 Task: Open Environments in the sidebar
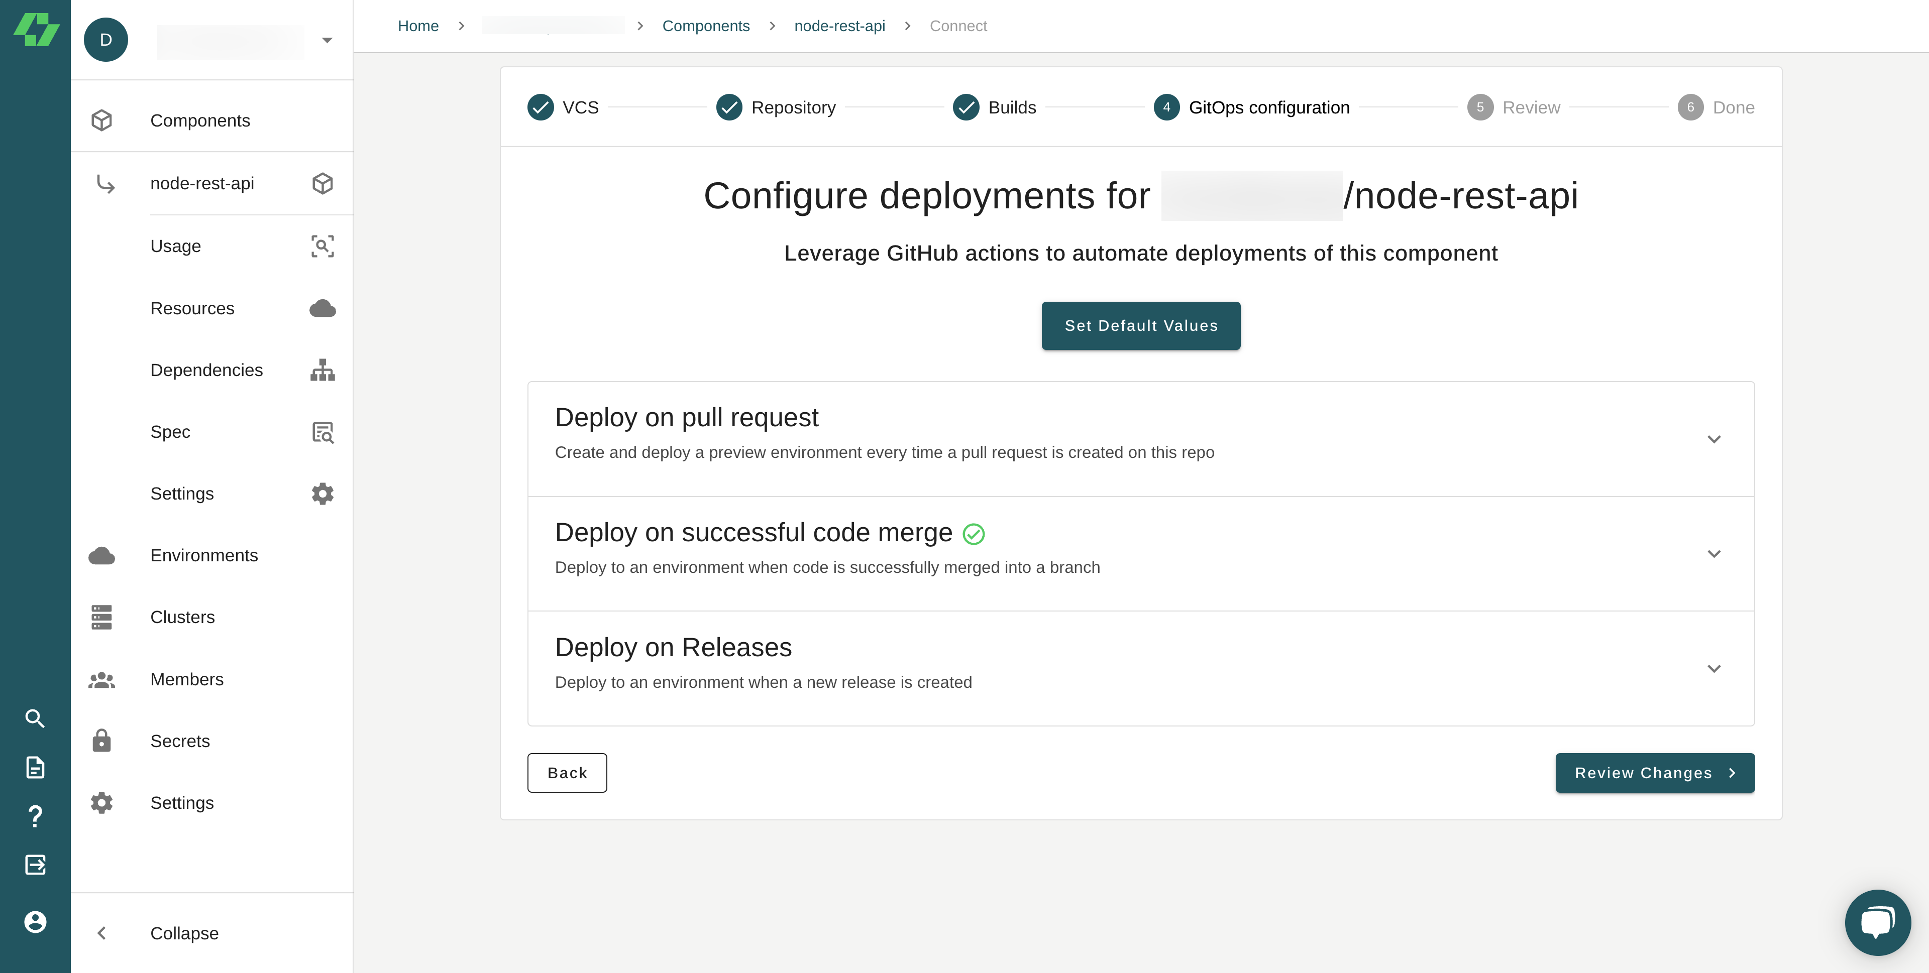203,555
